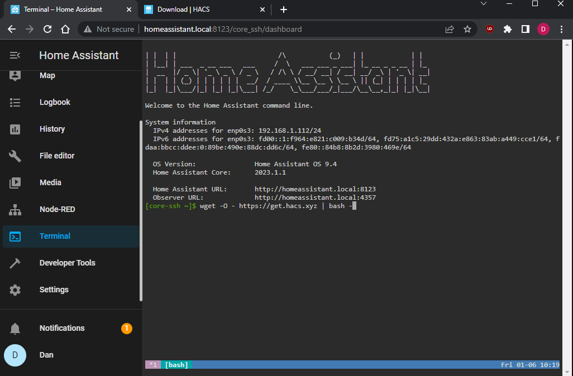The image size is (573, 376).
Task: Click the [bash] tmux window label
Action: 176,365
